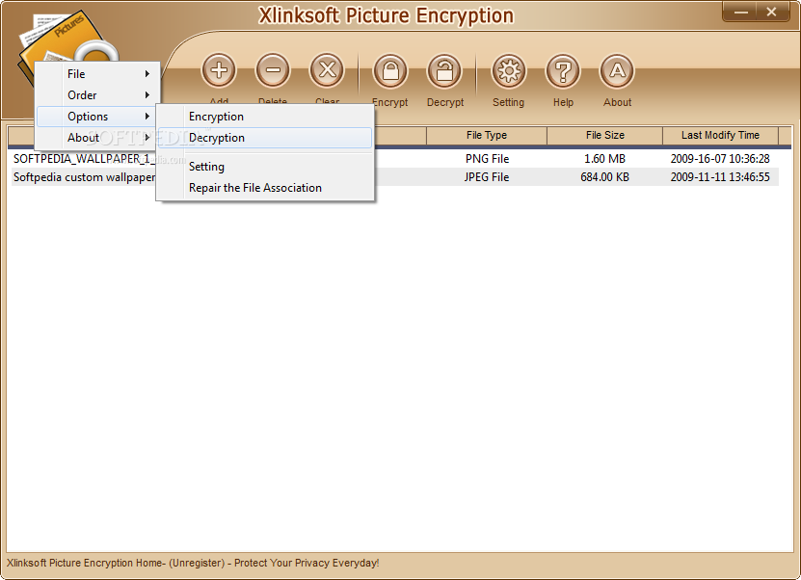Click the Add (plus) toolbar icon
Screen dimensions: 801x580
(x=219, y=70)
